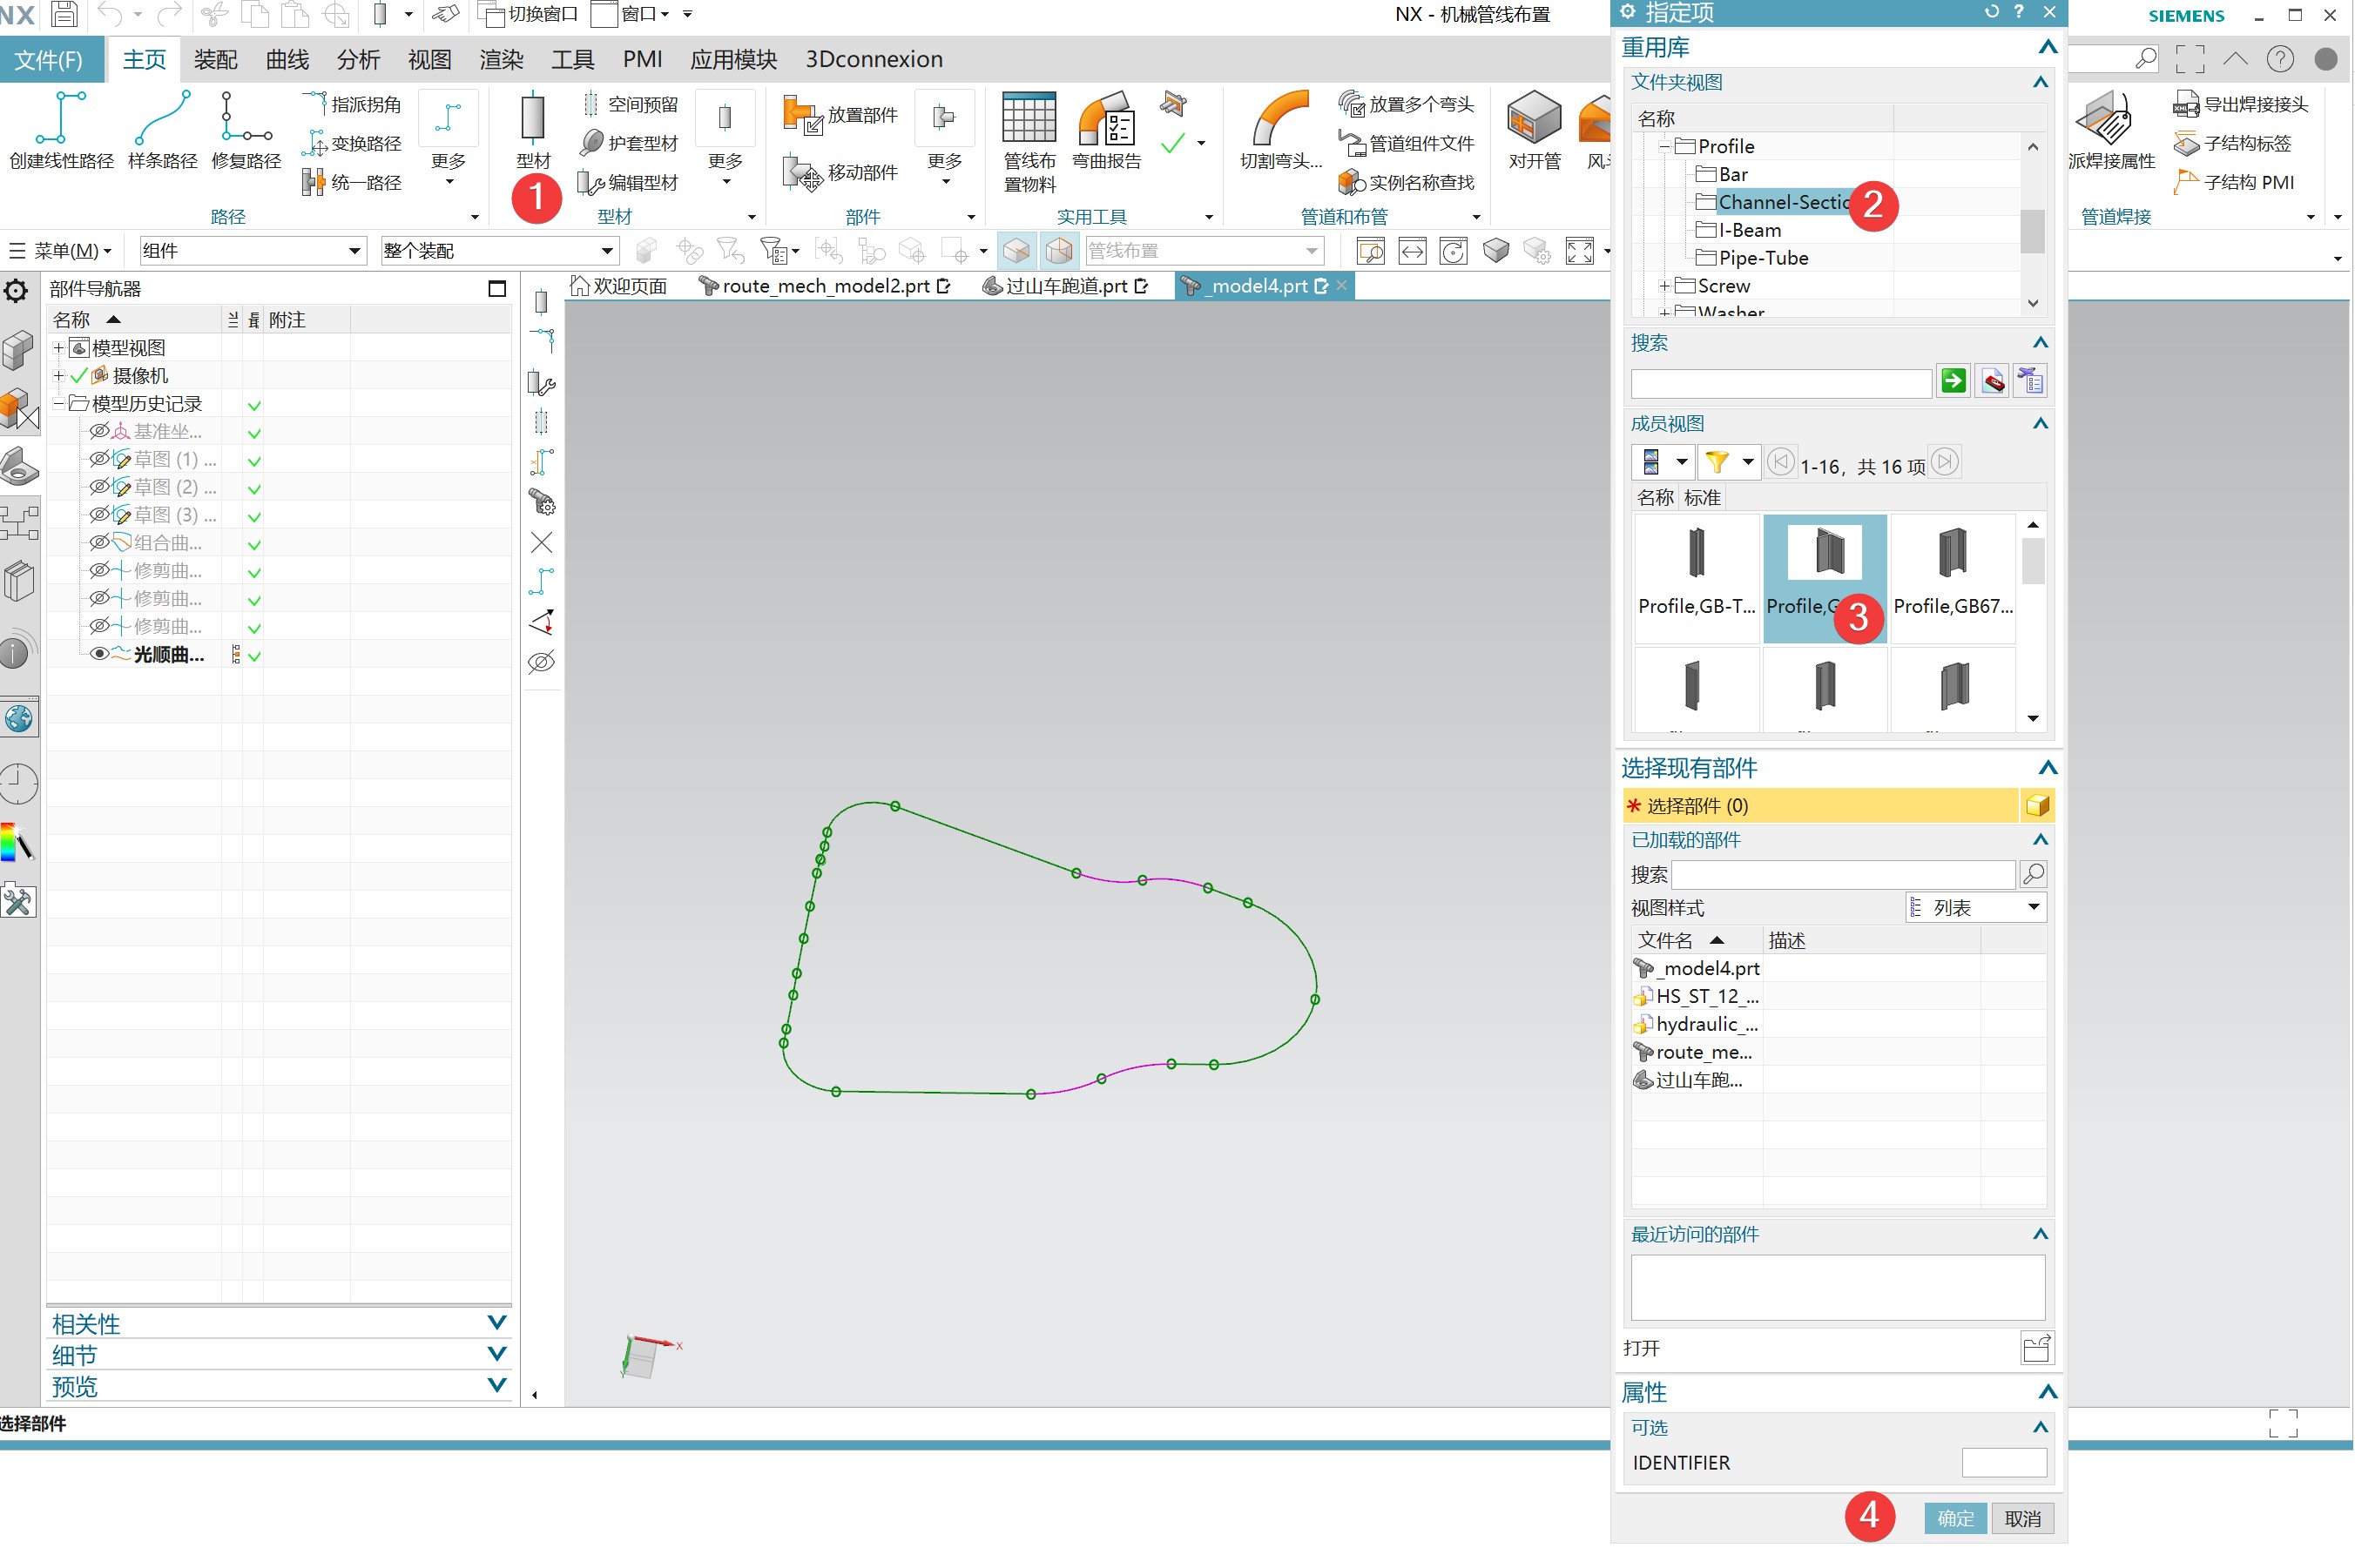
Task: Toggle visibility of 草图 (2) feature
Action: coord(99,487)
